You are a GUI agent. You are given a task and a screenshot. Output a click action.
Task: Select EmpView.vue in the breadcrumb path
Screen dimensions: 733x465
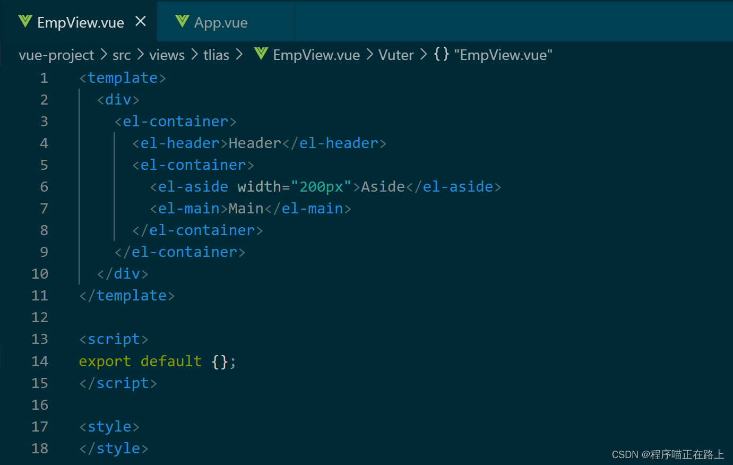pos(316,55)
